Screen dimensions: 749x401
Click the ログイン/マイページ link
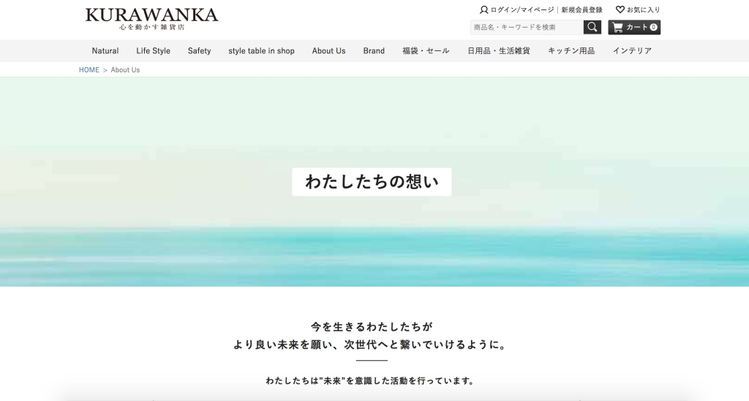(522, 9)
